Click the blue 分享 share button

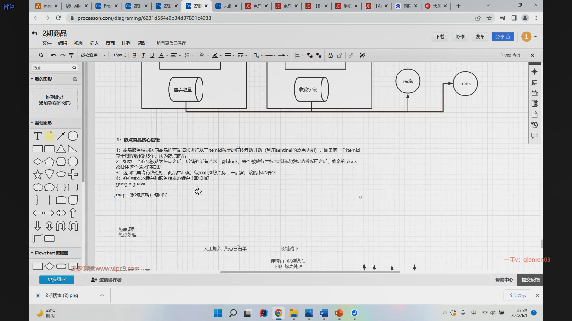click(503, 37)
